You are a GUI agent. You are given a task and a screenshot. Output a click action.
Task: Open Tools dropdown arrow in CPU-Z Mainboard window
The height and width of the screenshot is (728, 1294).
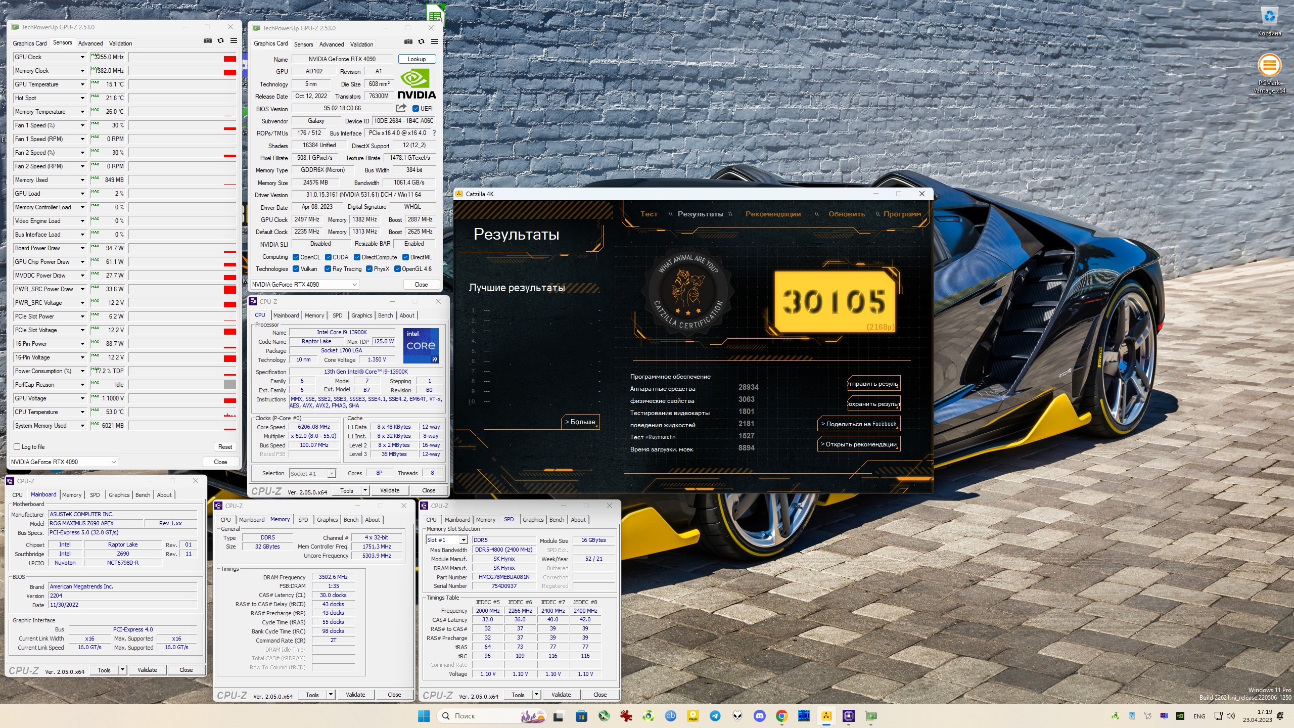click(x=122, y=670)
